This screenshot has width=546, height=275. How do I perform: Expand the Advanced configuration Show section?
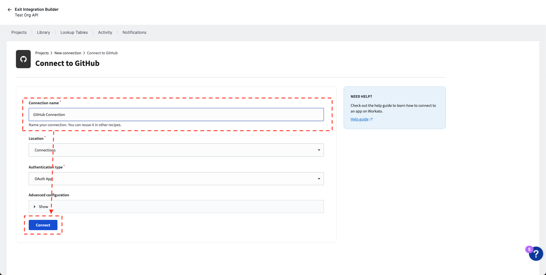click(x=176, y=207)
